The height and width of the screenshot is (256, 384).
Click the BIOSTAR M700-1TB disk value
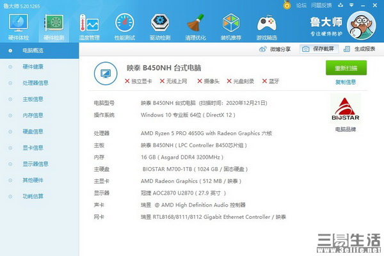point(195,169)
